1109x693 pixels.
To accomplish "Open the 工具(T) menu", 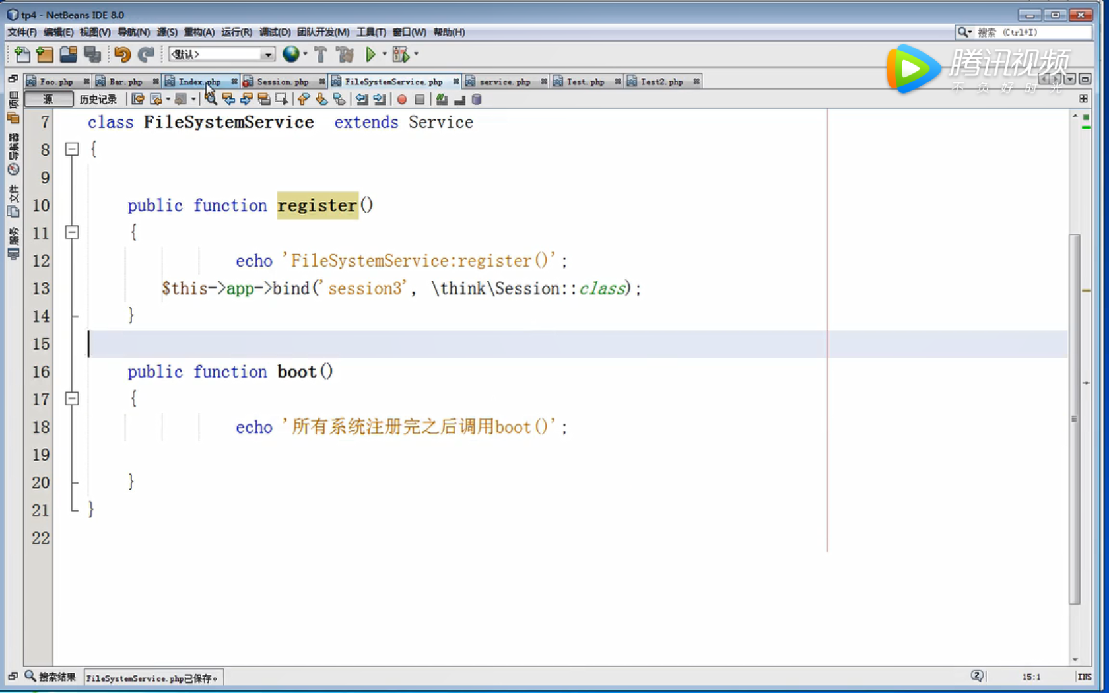I will pyautogui.click(x=371, y=32).
